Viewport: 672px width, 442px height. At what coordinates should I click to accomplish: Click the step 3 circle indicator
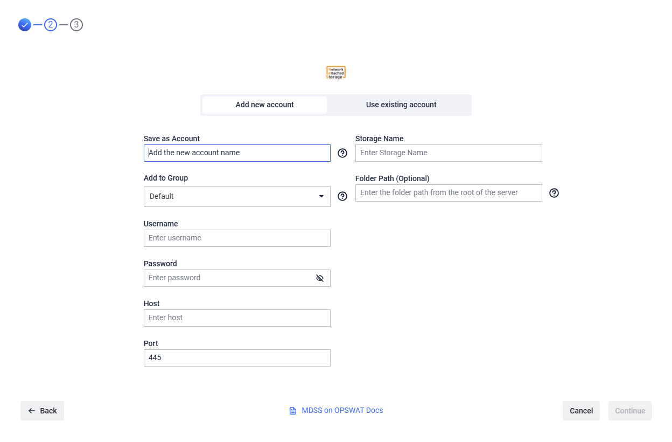pos(76,25)
